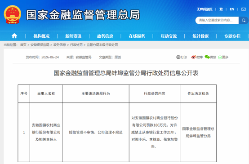
Task: Click cell 授信管理不审慎、公司治理不规范
Action: point(96,132)
